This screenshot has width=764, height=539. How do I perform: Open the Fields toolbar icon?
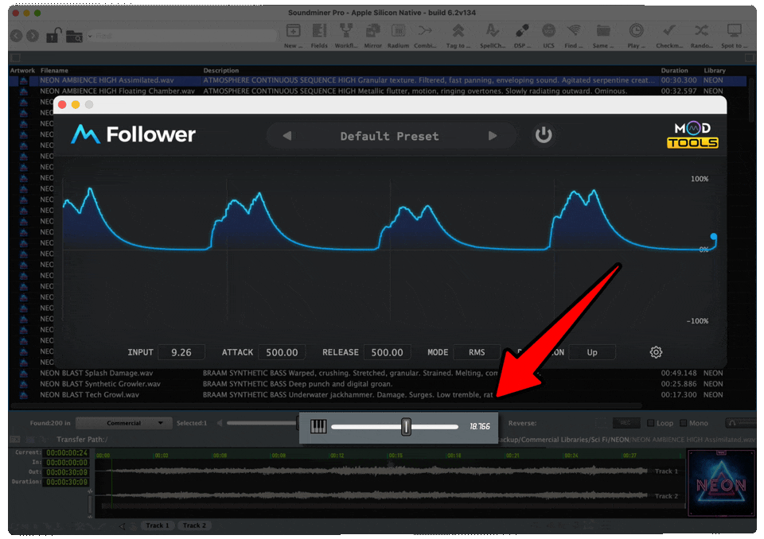[319, 31]
